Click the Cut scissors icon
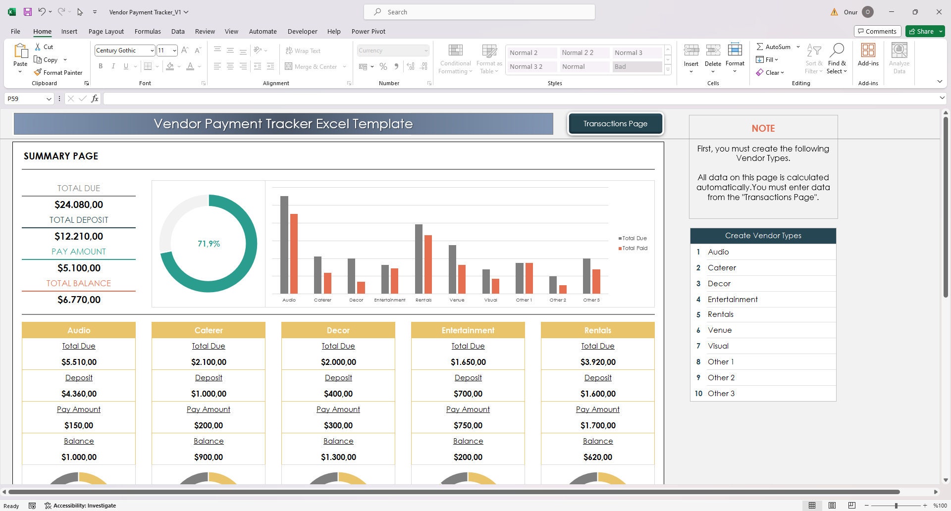Viewport: 951px width, 511px height. click(38, 47)
